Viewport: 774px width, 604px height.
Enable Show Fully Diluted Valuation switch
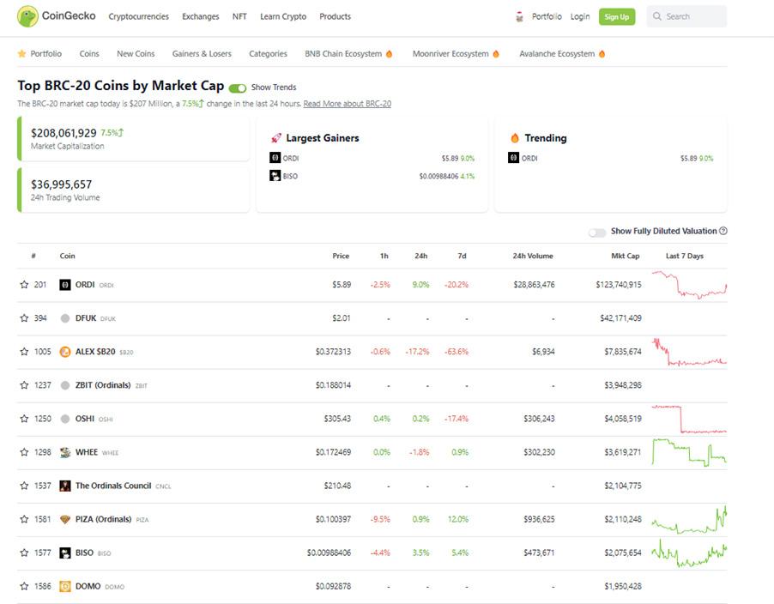click(596, 233)
